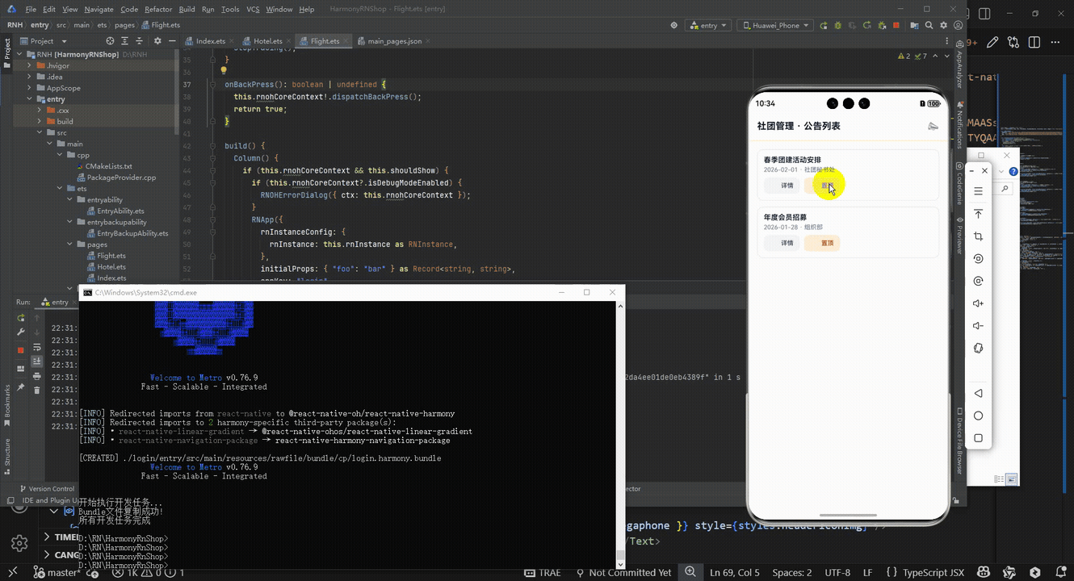
Task: Open the Huawei_Phone device dropdown
Action: coord(775,25)
